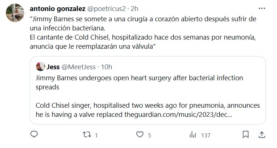Click the reply speech bubble icon
Image resolution: width=277 pixels, height=148 pixels.
34,135
